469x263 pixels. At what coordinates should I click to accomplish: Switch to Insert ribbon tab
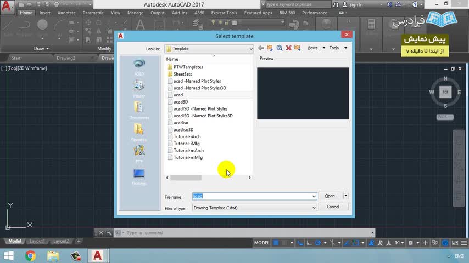tap(45, 13)
